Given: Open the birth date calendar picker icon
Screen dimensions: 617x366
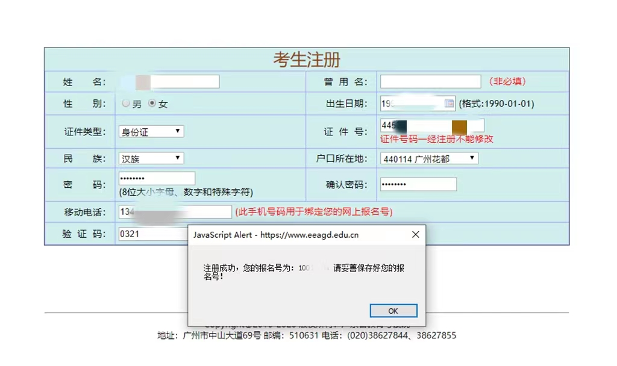Looking at the screenshot, I should pos(449,104).
